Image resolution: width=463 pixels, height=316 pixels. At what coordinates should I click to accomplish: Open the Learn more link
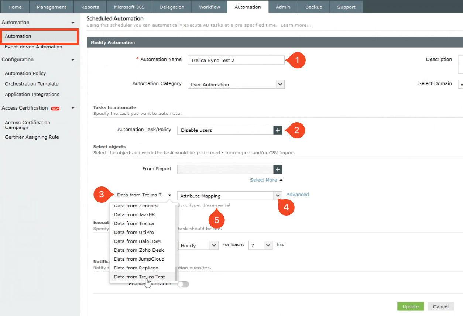coord(296,25)
